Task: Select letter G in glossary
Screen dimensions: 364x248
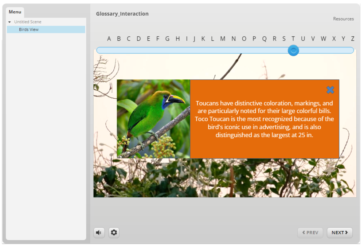Action: pyautogui.click(x=167, y=39)
